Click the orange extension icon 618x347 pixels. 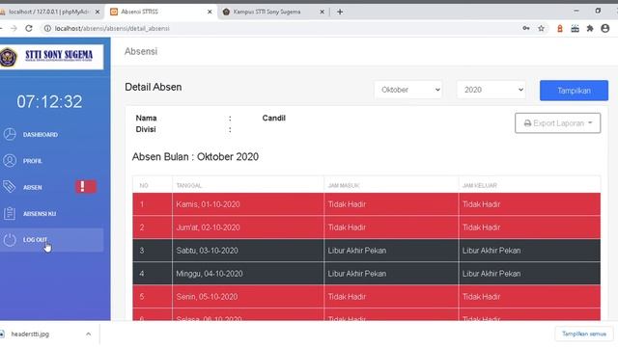coord(560,28)
